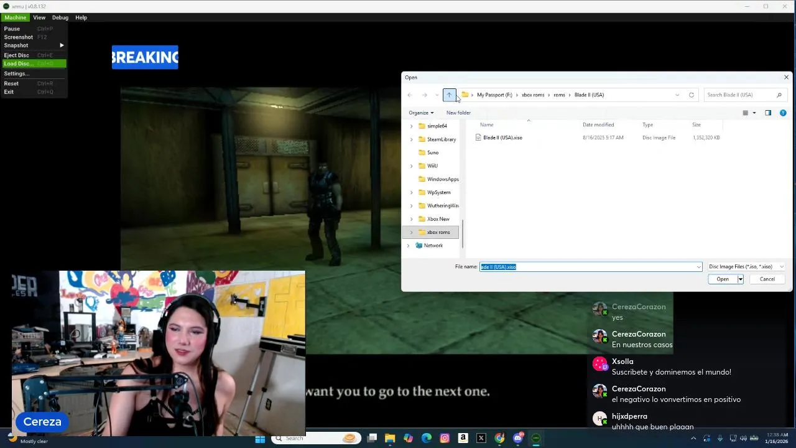Click the Cancel button
The width and height of the screenshot is (796, 448).
pyautogui.click(x=767, y=279)
